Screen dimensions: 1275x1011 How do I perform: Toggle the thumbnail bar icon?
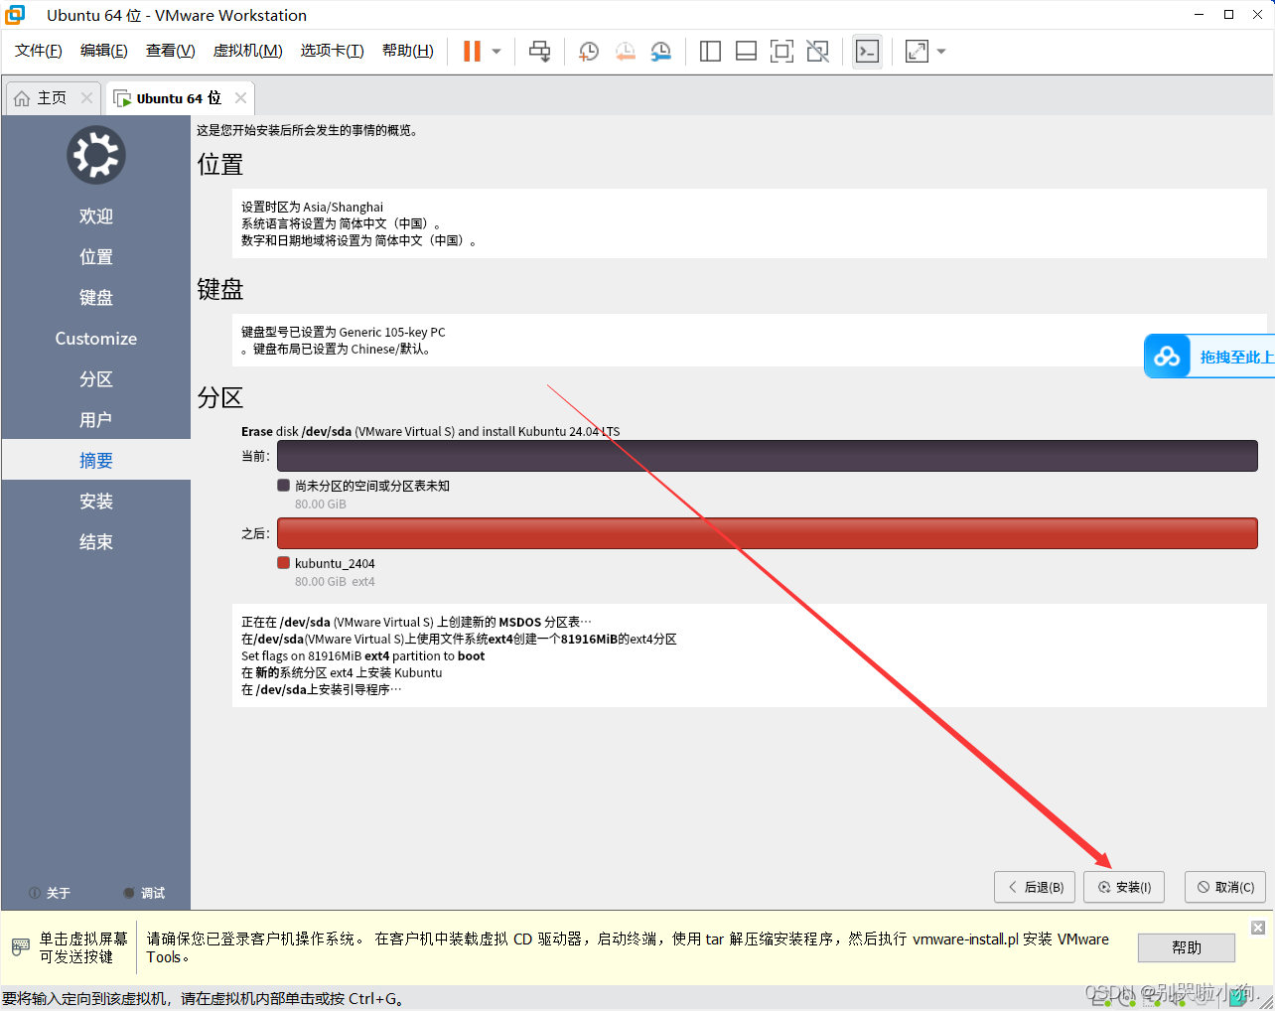click(746, 52)
